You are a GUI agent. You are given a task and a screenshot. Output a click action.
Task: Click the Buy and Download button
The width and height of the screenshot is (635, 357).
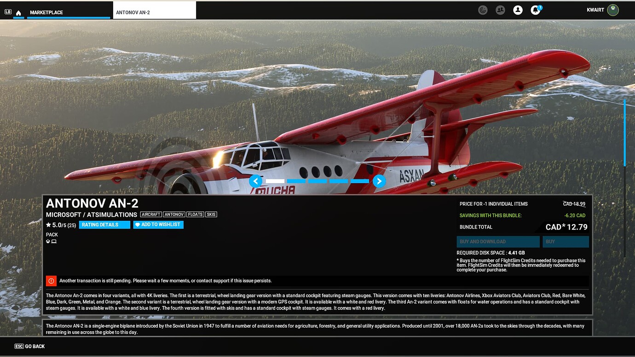pyautogui.click(x=497, y=241)
